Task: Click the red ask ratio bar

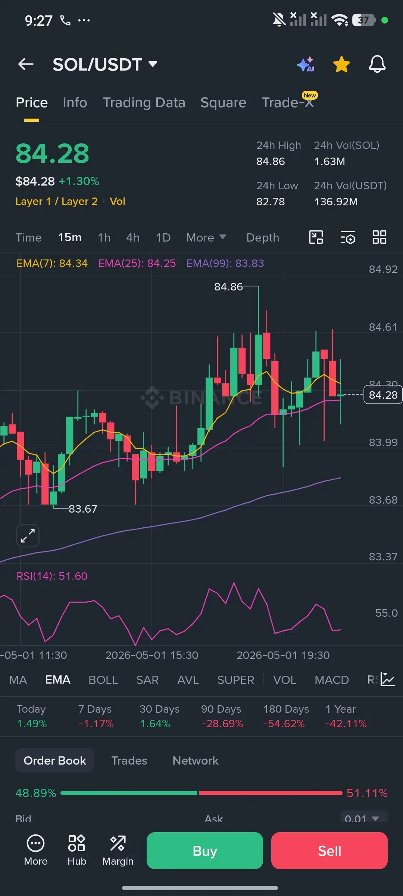Action: coord(271,793)
